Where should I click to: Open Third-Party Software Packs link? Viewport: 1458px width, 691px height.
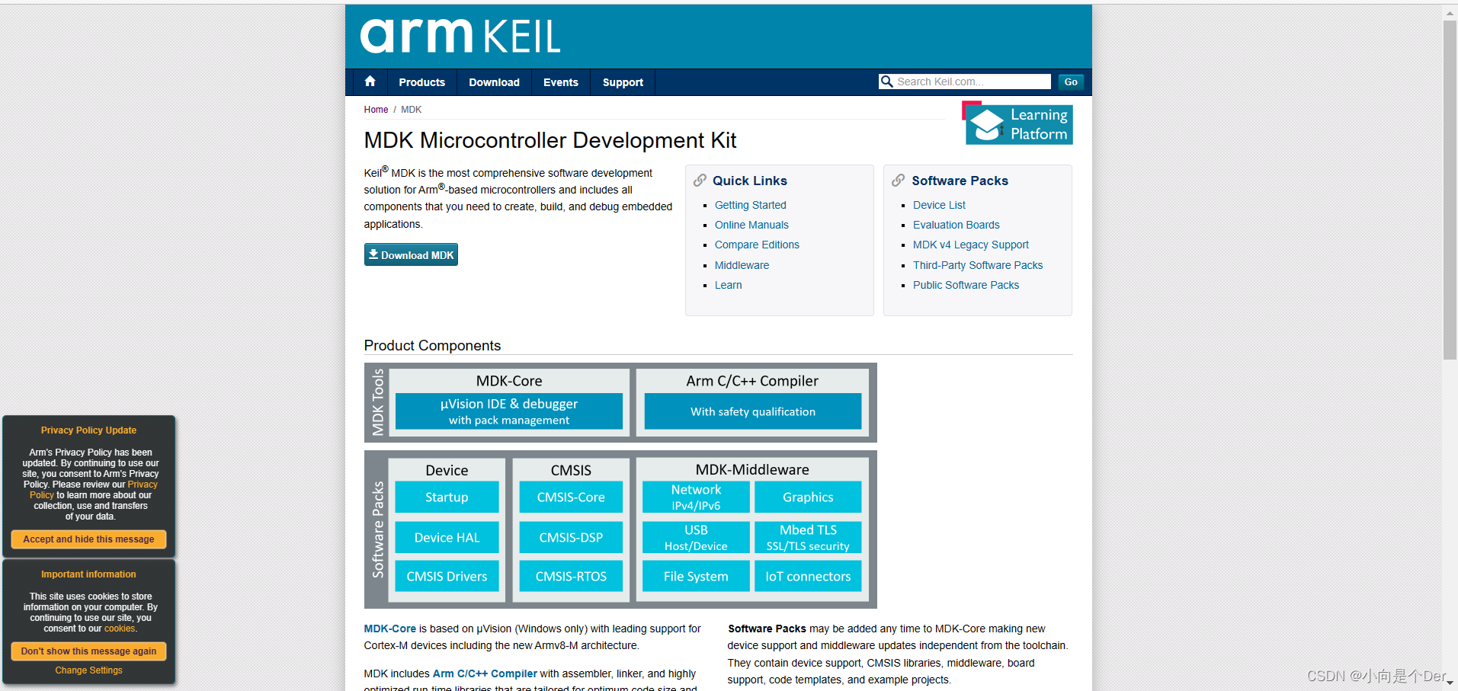[x=978, y=265]
